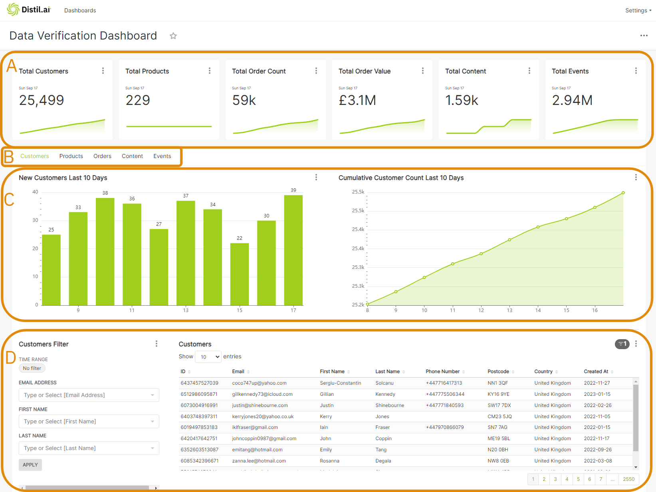Screen dimensions: 656x492
Task: Open New Customers Last 10 Days chart menu
Action: coord(316,177)
